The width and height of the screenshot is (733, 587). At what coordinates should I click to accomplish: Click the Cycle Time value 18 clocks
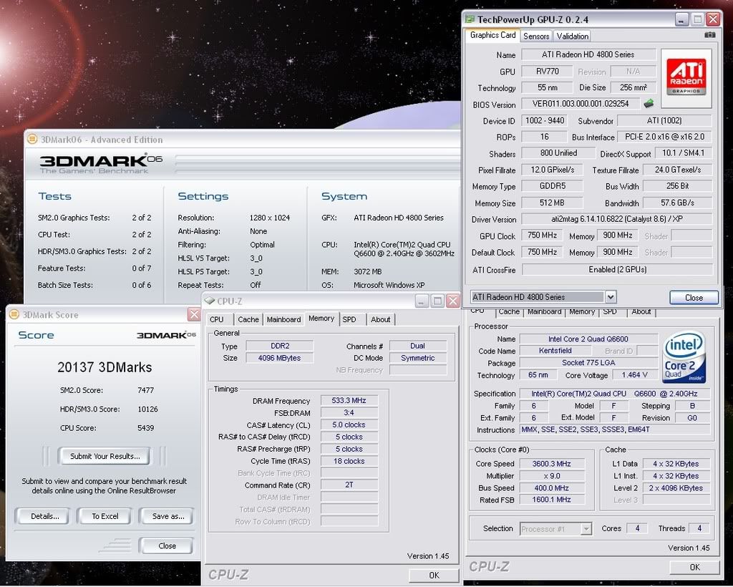[349, 461]
